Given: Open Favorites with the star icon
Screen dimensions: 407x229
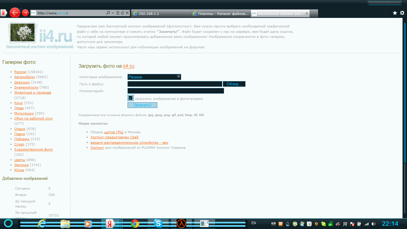Looking at the screenshot, I should 395,13.
